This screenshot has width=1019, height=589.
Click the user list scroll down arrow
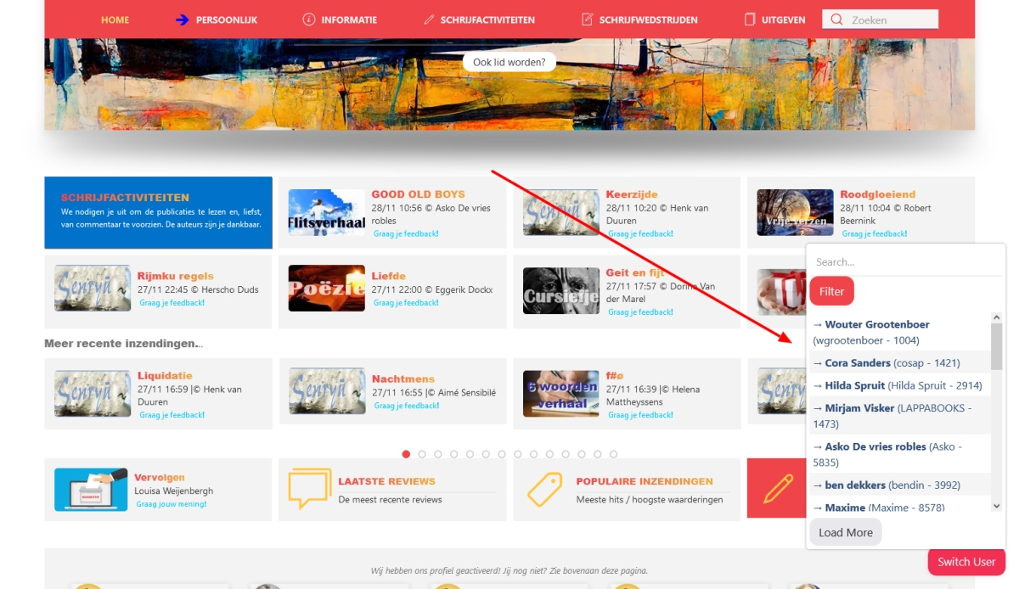point(997,506)
